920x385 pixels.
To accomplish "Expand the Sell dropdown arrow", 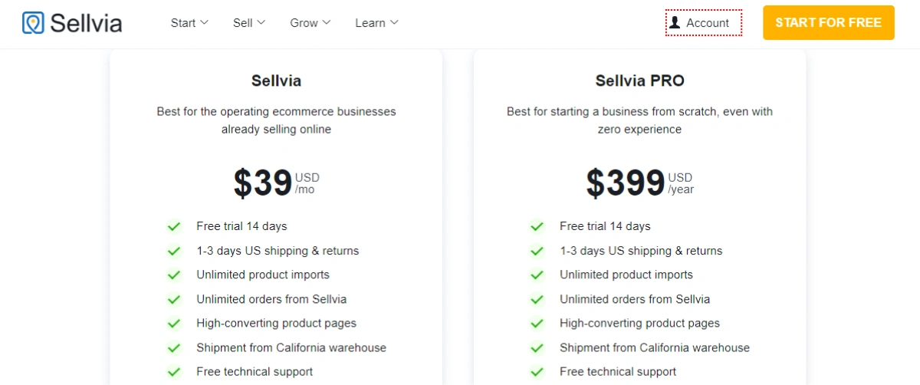I will click(261, 22).
